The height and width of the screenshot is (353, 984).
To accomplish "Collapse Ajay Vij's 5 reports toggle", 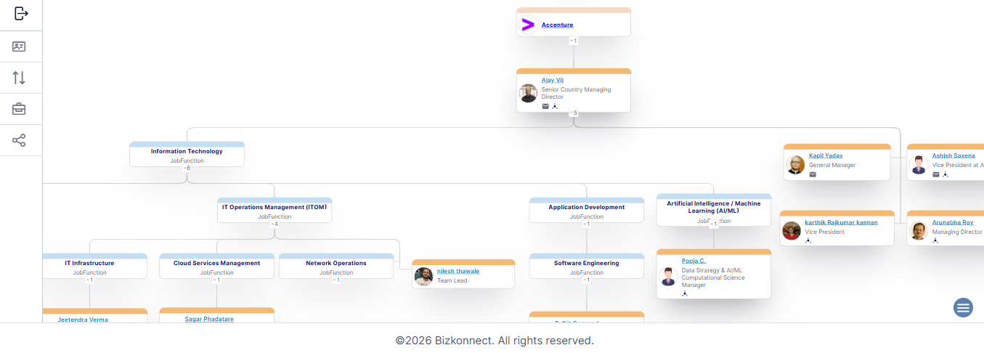I will pyautogui.click(x=573, y=113).
